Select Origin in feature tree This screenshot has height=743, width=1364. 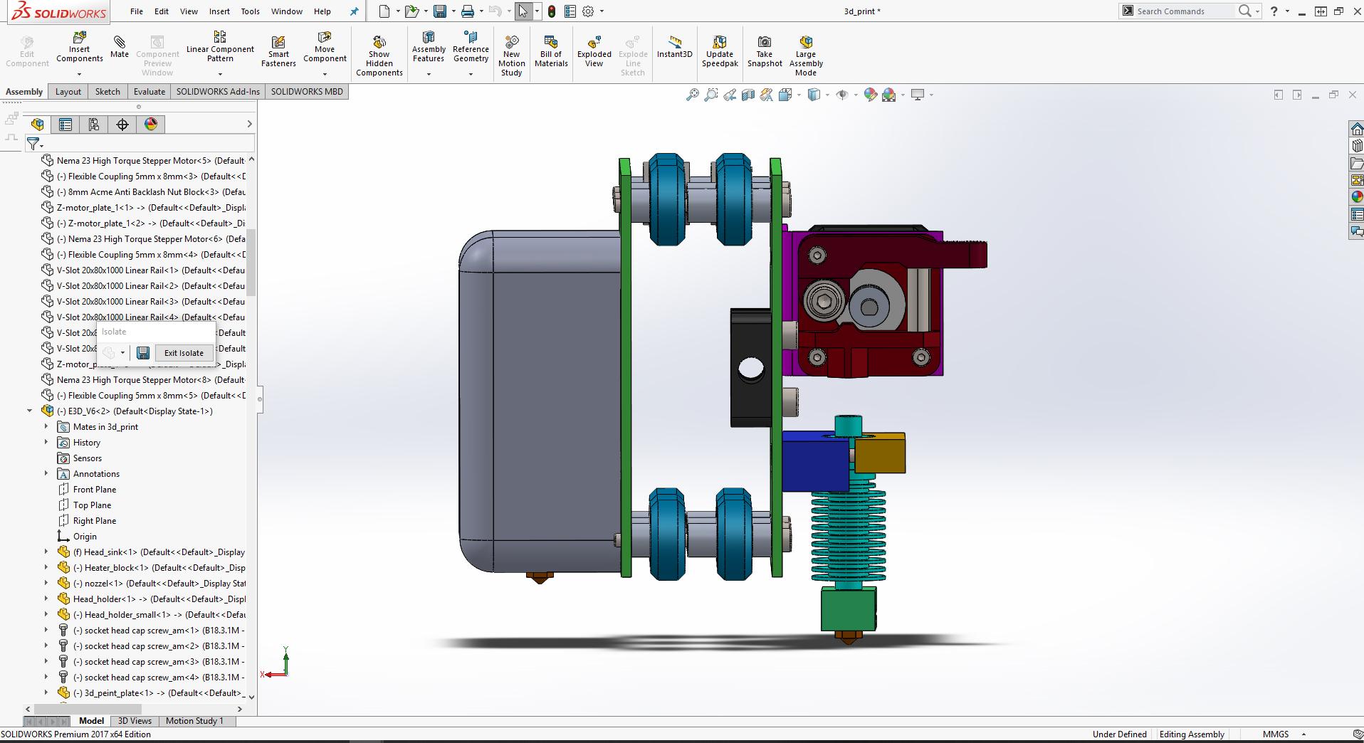pyautogui.click(x=85, y=537)
